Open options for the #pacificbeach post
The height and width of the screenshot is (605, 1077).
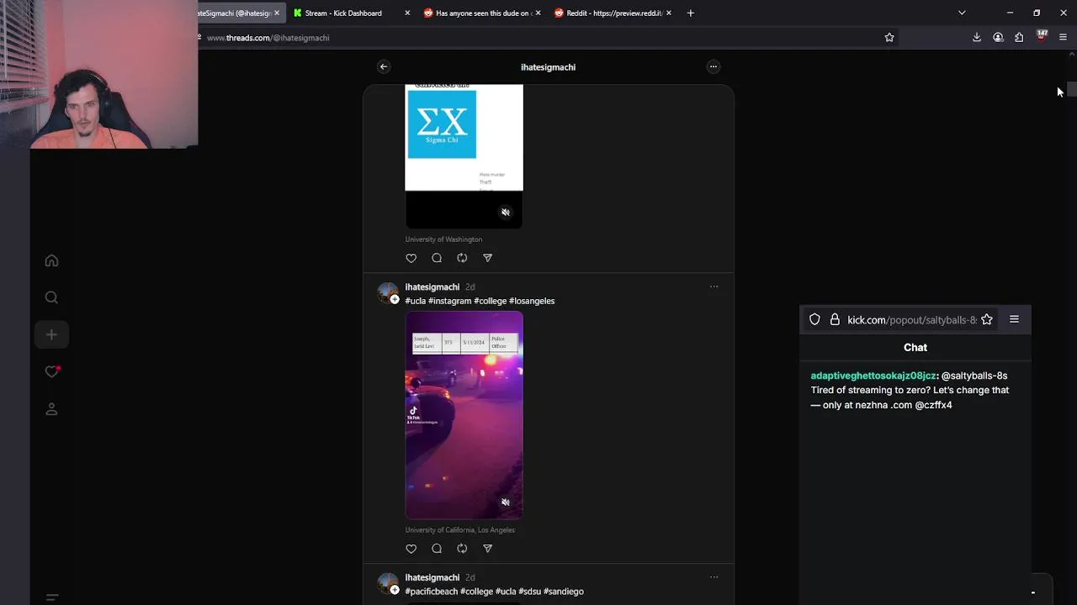point(714,577)
